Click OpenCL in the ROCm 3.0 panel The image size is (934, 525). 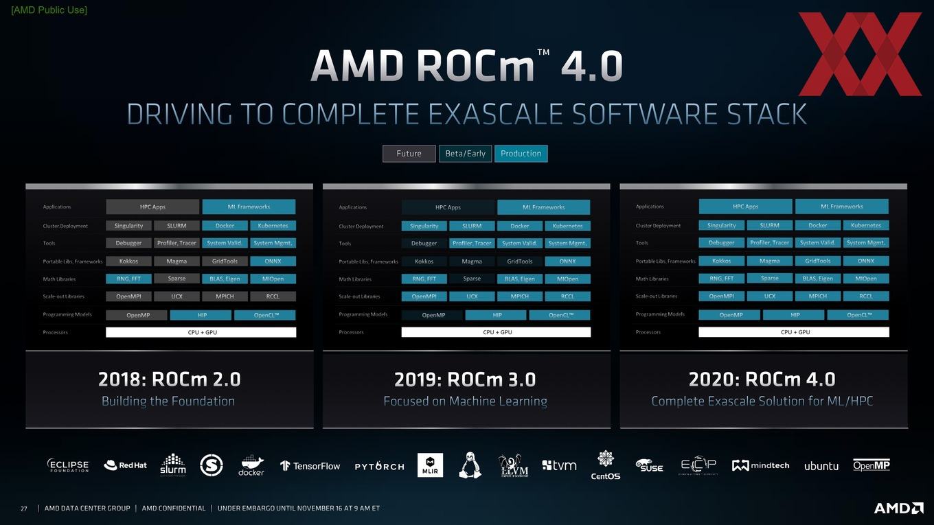point(560,315)
